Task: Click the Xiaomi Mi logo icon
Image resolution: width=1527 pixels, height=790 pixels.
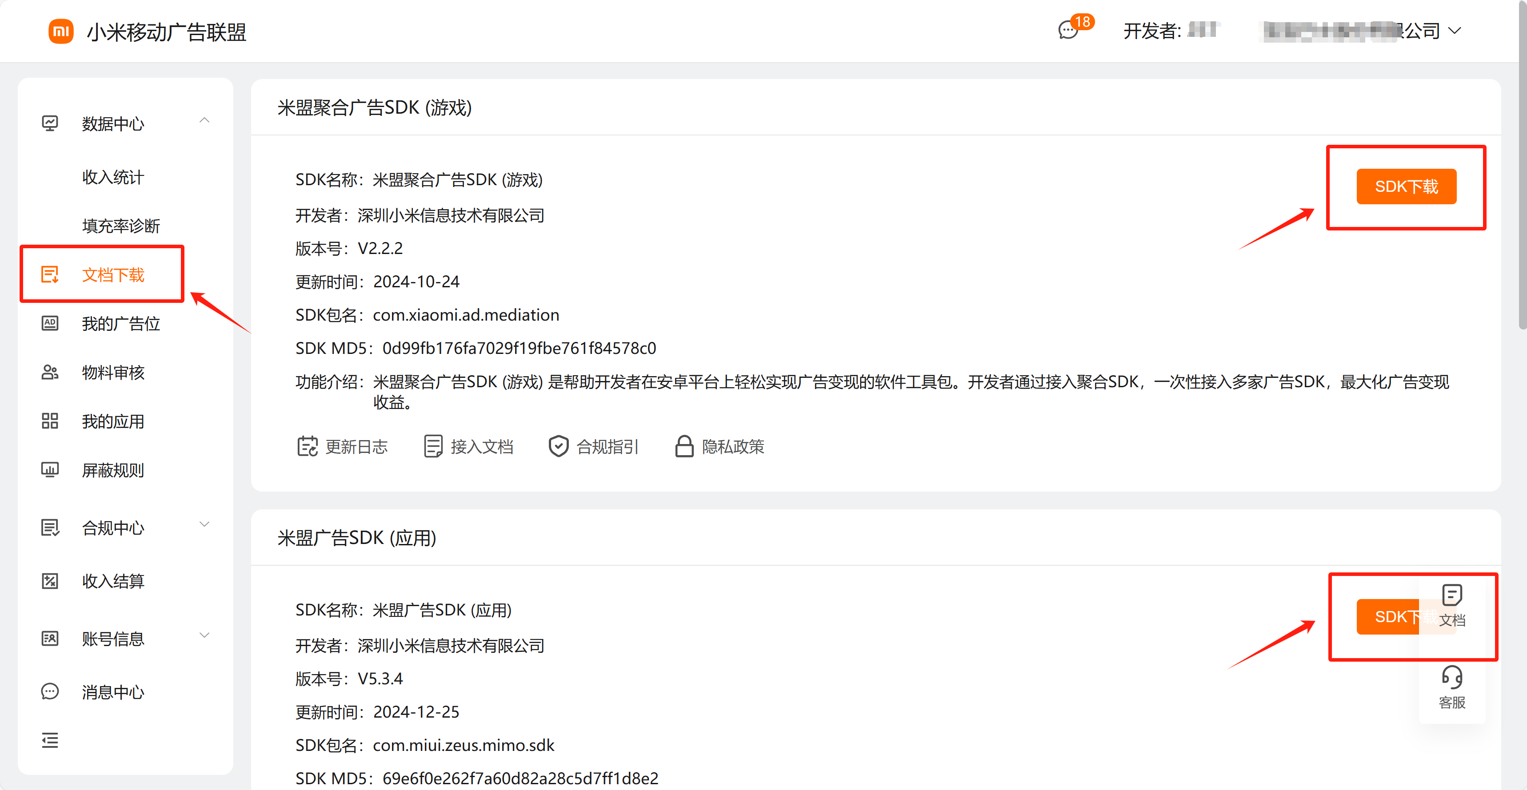Action: [x=61, y=31]
